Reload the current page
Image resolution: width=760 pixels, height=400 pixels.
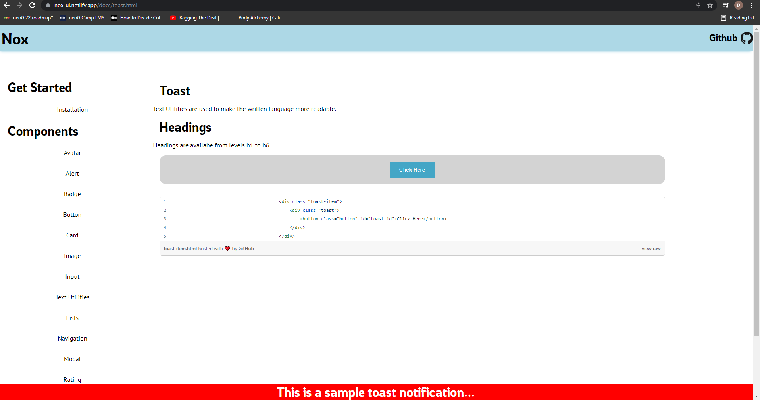(32, 5)
